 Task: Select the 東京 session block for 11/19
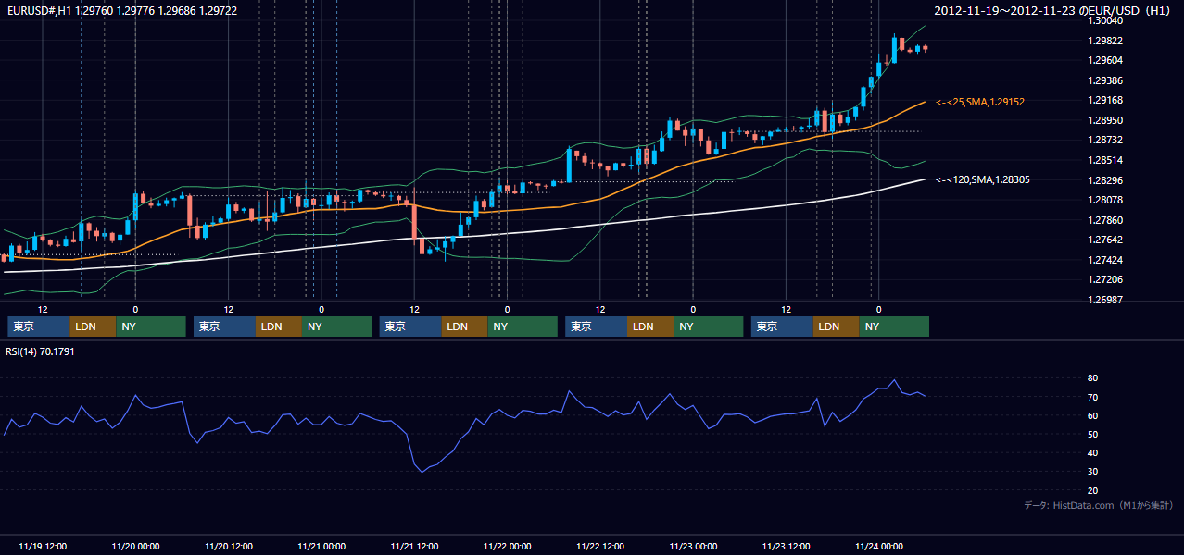[38, 327]
